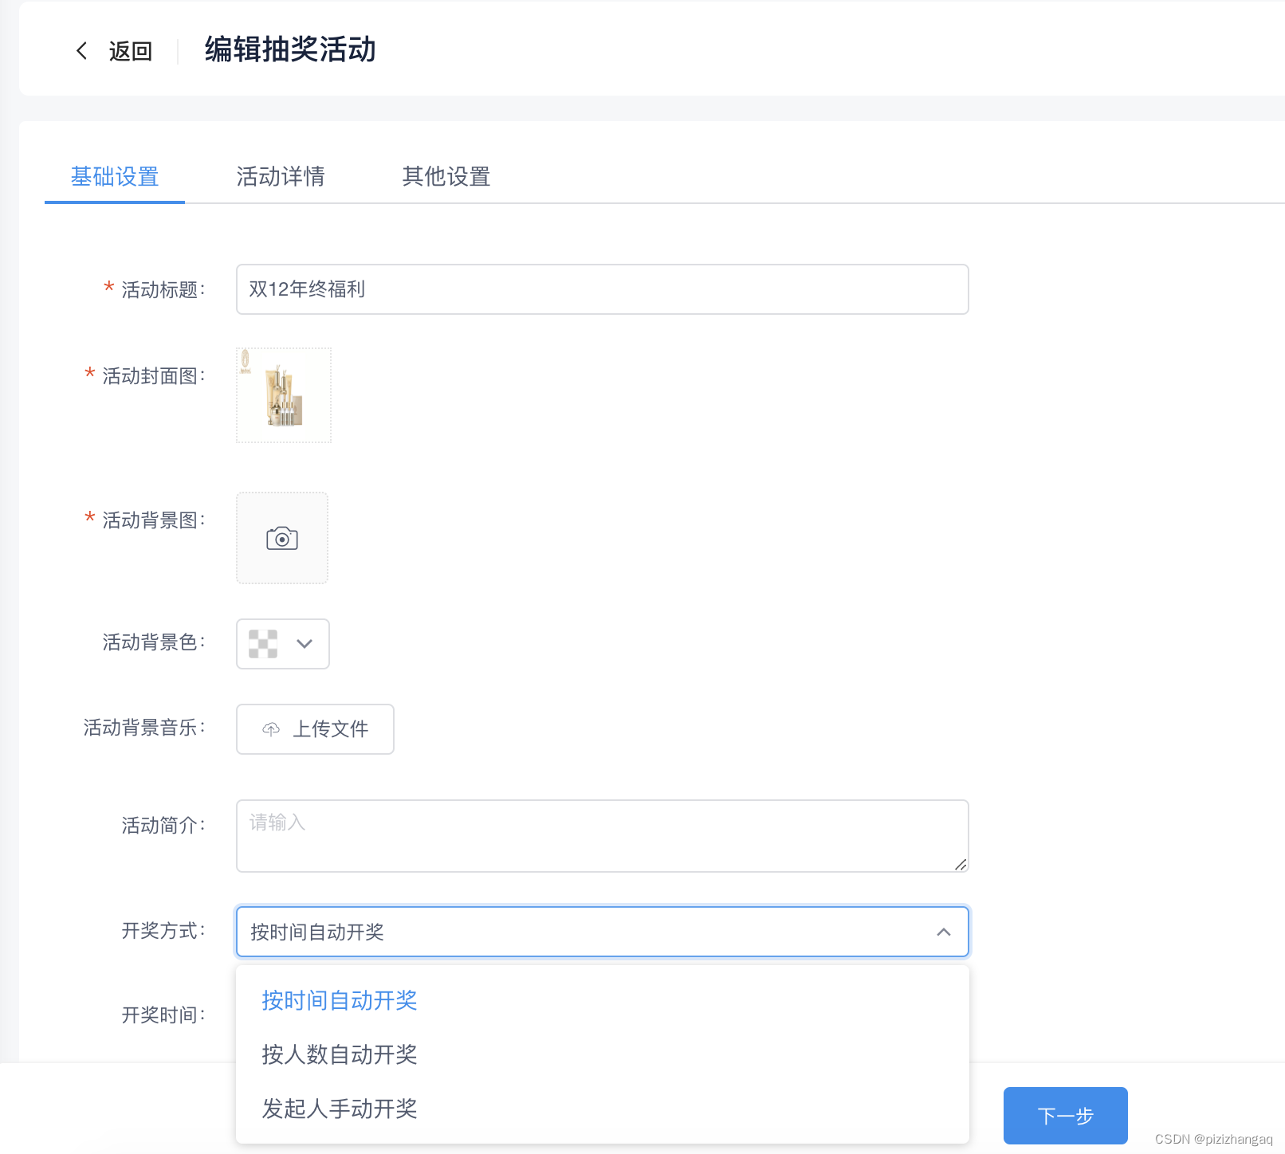
Task: Expand the background color picker chevron
Action: tap(305, 644)
